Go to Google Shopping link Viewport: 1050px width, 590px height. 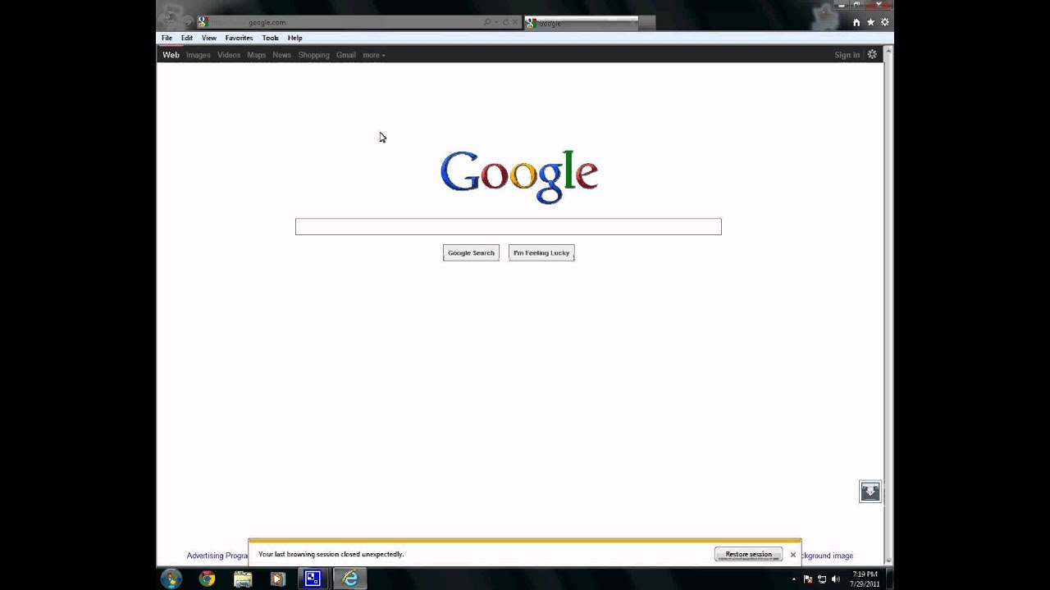(314, 55)
